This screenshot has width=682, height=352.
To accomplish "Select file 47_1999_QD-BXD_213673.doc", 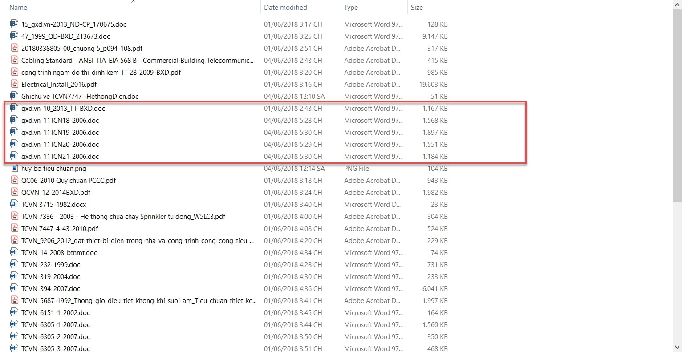I will pos(65,36).
